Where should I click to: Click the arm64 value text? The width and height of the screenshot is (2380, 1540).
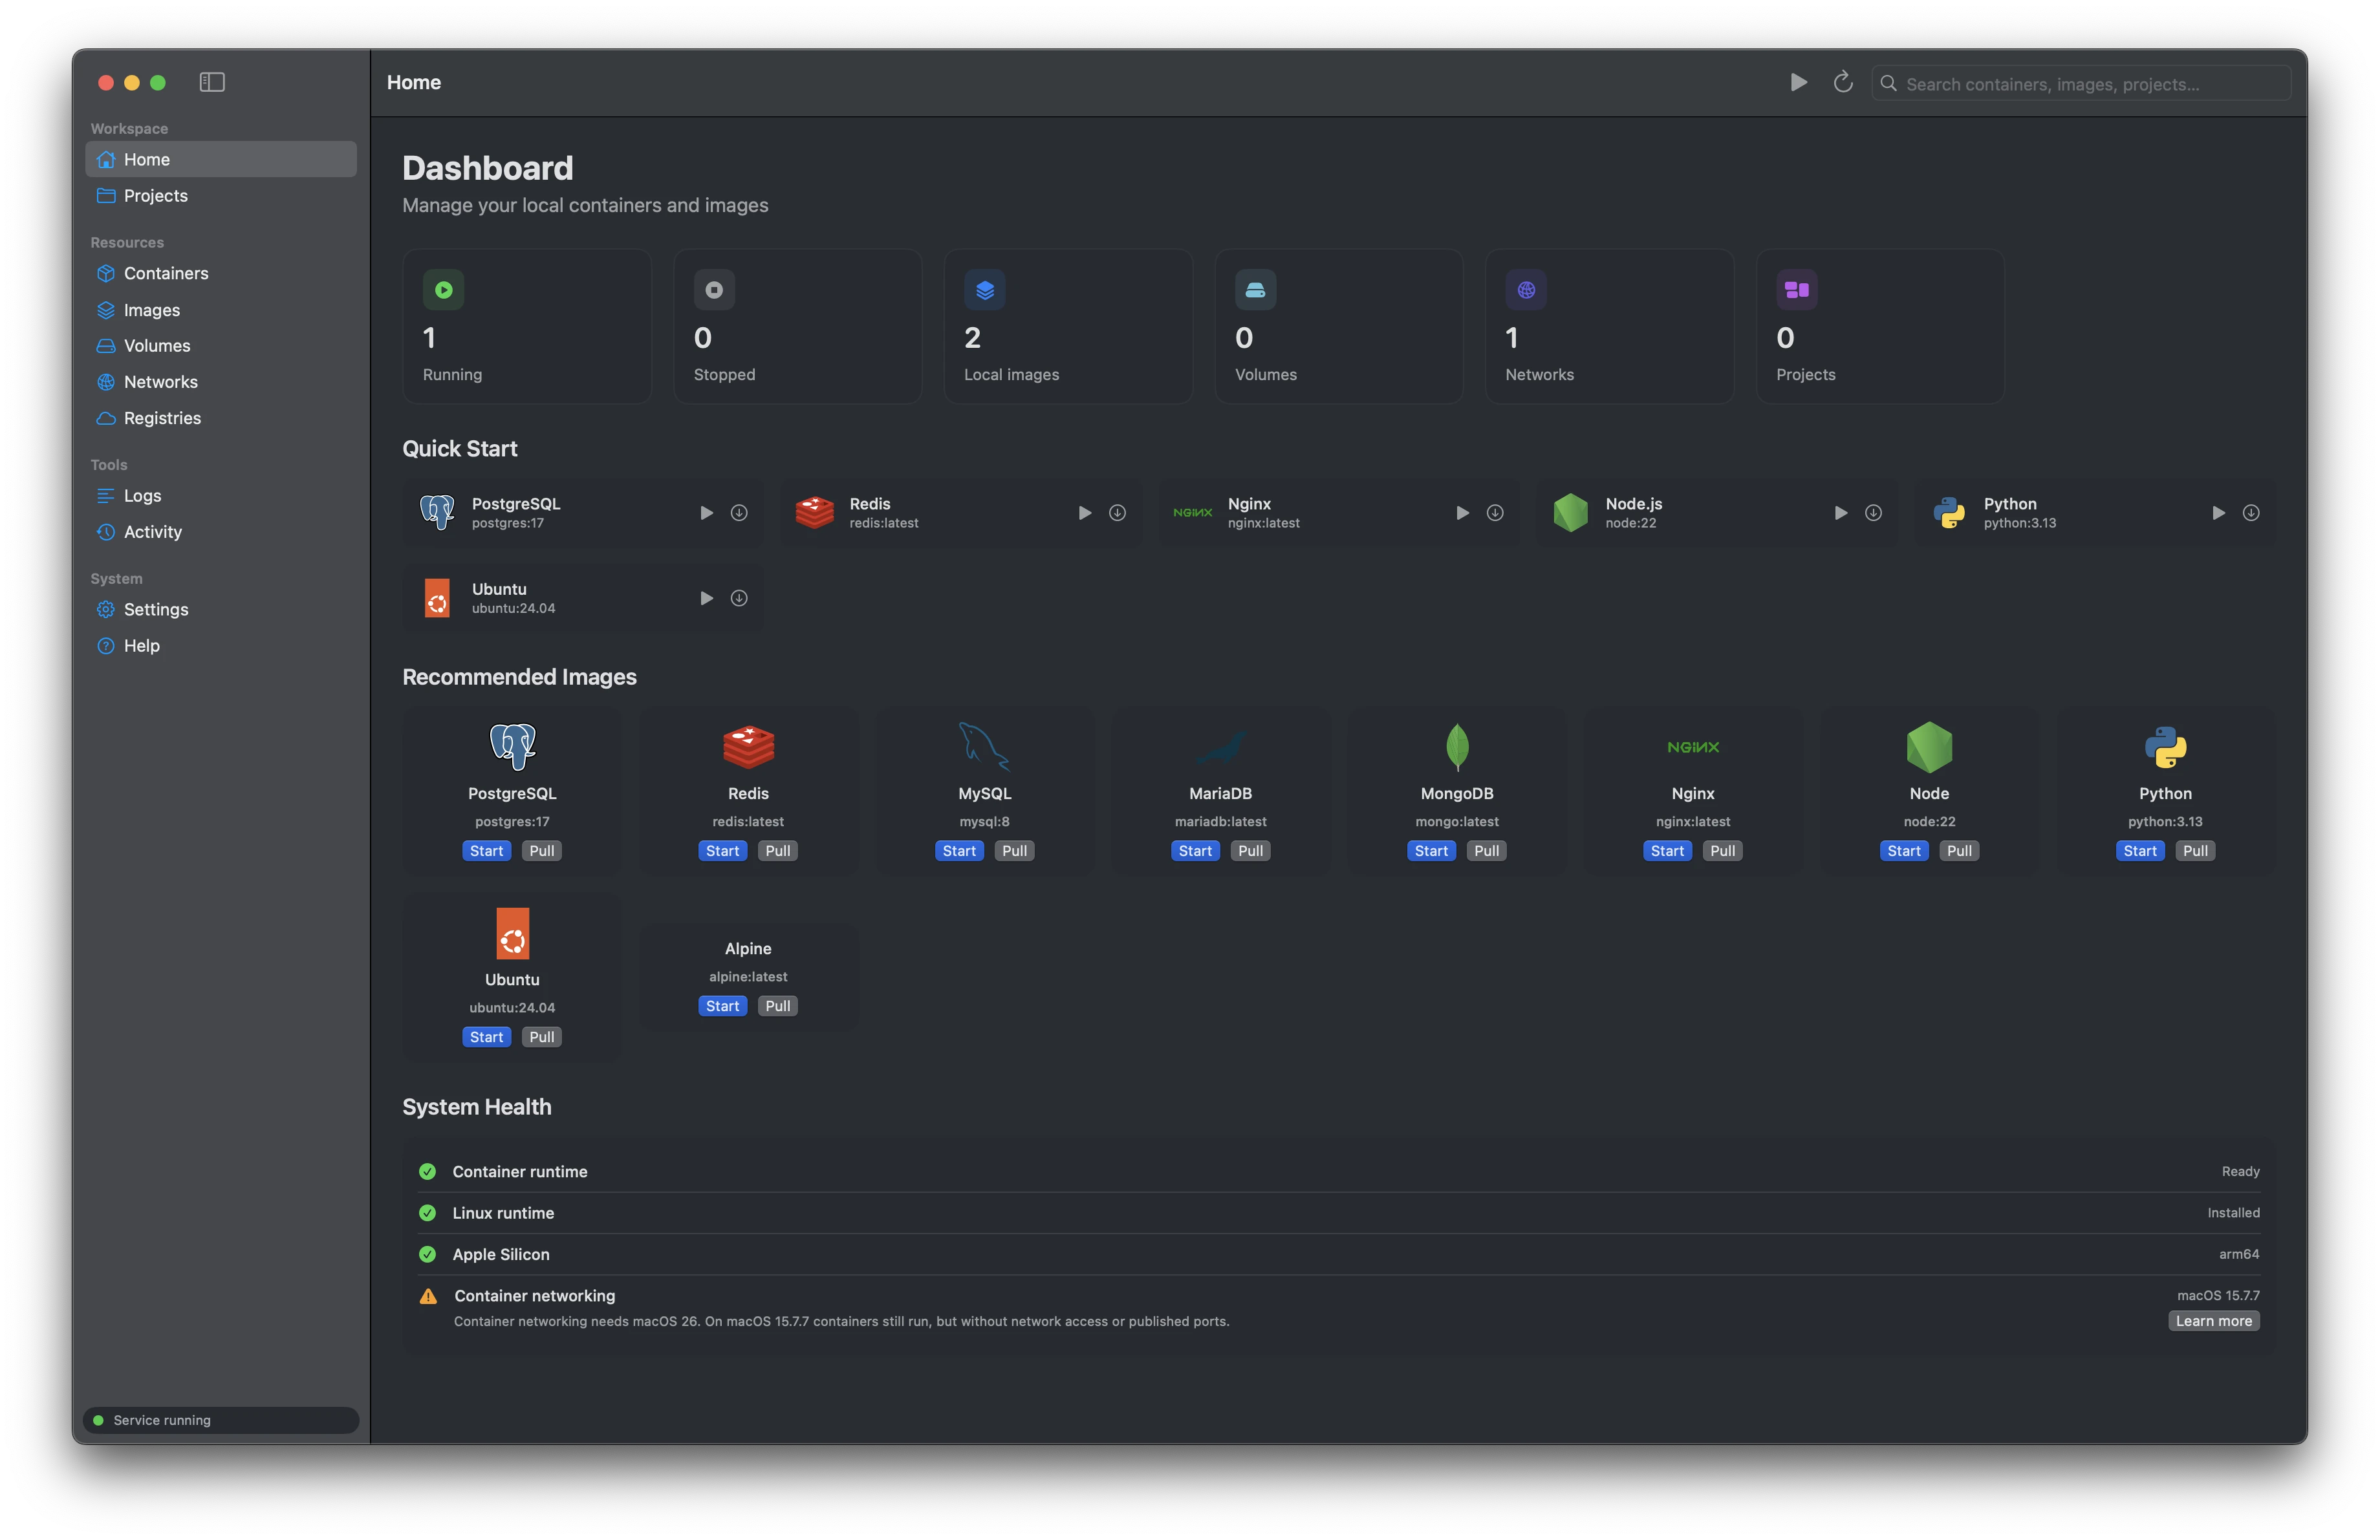pos(2238,1254)
